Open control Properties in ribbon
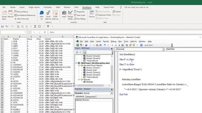 tap(79, 12)
